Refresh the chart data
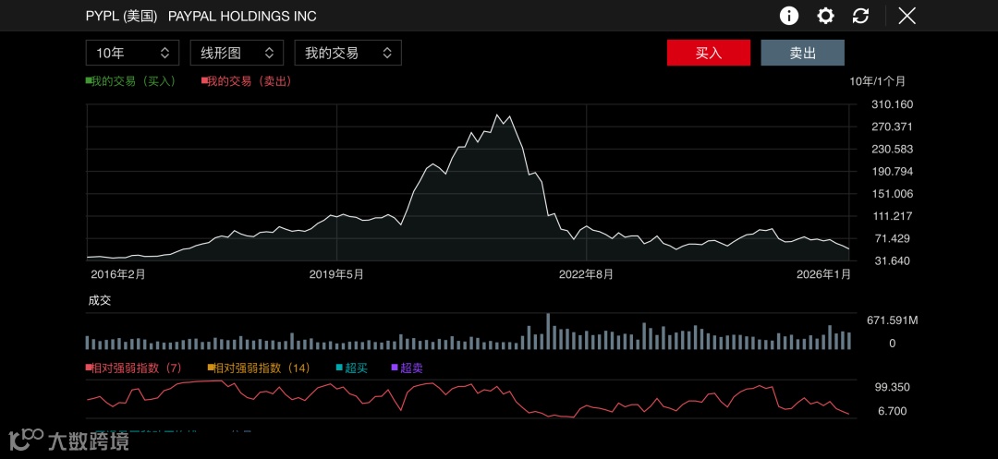 pyautogui.click(x=860, y=16)
